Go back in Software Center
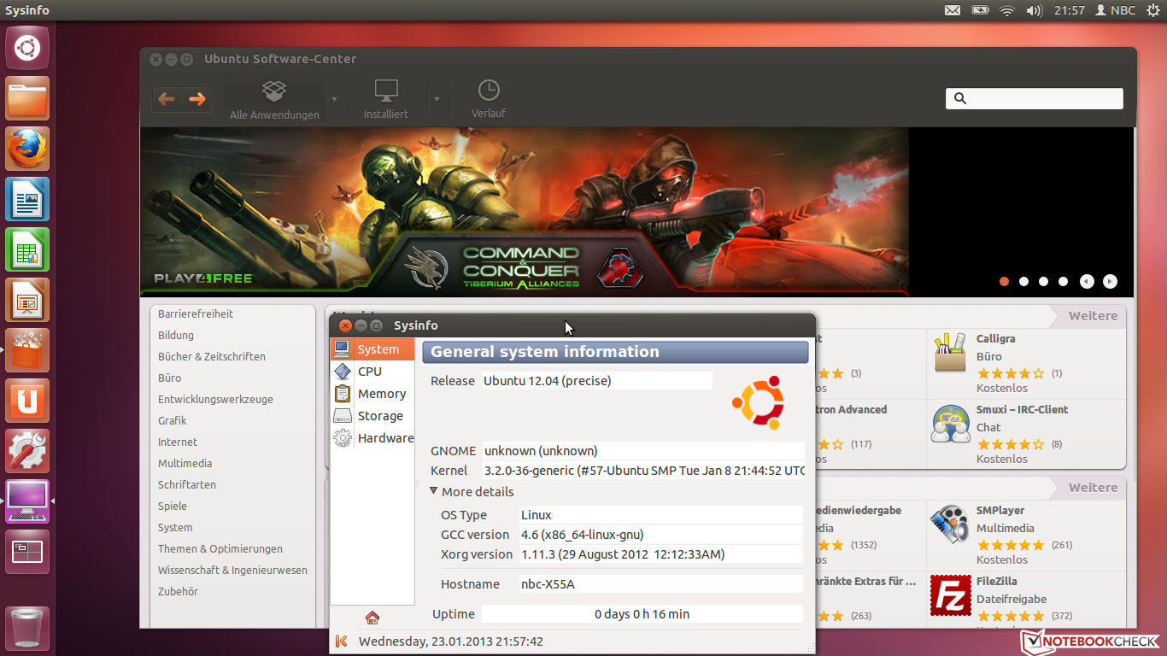 tap(167, 99)
